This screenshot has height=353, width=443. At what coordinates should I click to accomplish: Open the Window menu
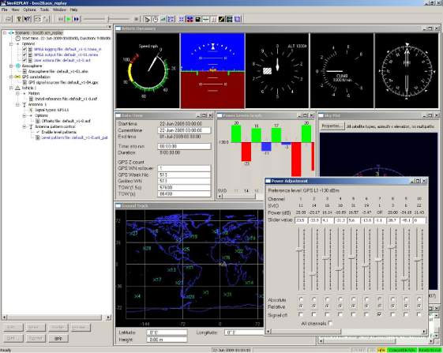point(59,9)
